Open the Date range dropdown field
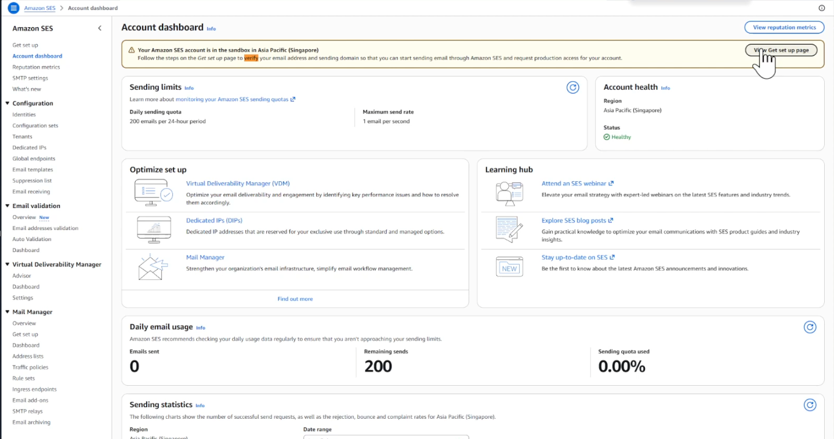The width and height of the screenshot is (834, 439). pyautogui.click(x=386, y=437)
